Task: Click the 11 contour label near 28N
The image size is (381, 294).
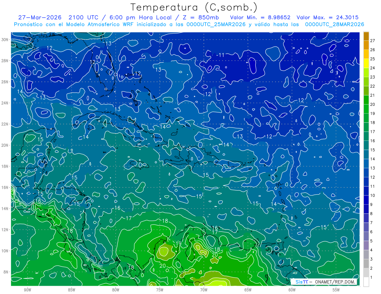Action: (222, 55)
